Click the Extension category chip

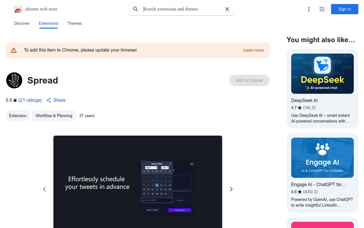tap(18, 116)
